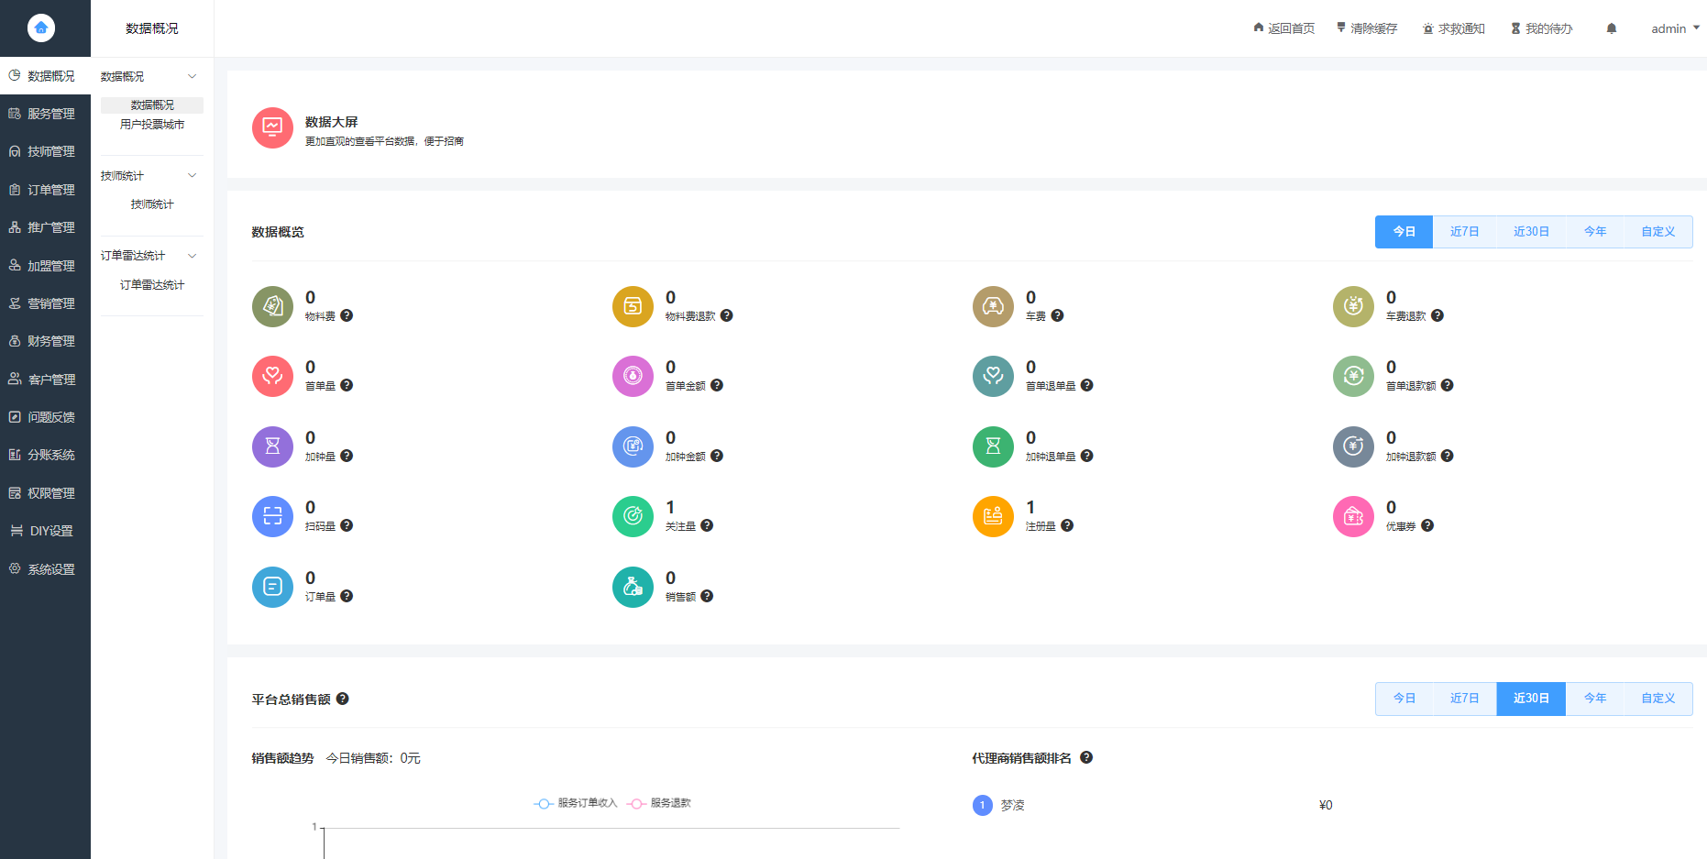Click the notification bell icon
Image resolution: width=1707 pixels, height=859 pixels.
[x=1611, y=28]
